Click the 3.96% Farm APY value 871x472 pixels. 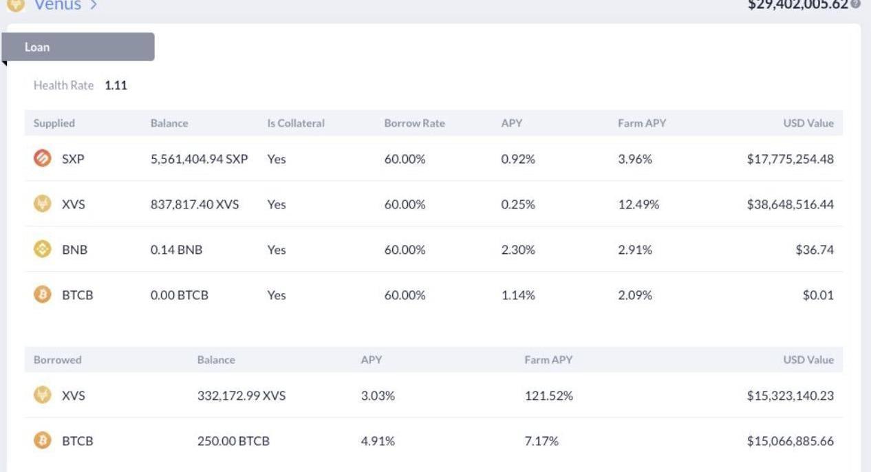tap(635, 159)
